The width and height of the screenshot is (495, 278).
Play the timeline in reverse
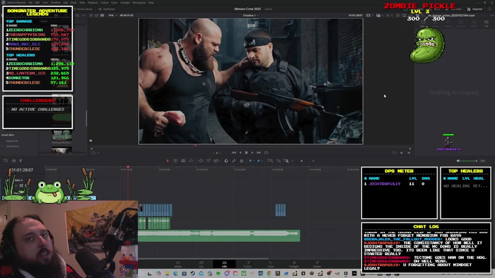click(240, 153)
